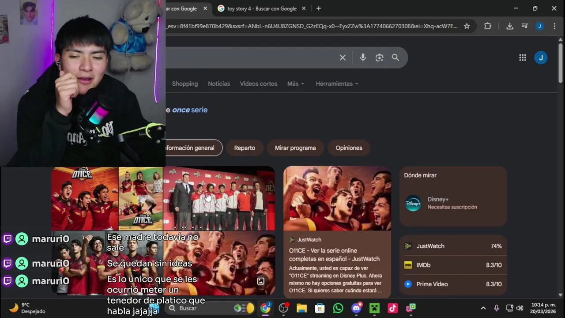Open JustWatch card cheering players image
This screenshot has width=565, height=318.
(x=337, y=198)
